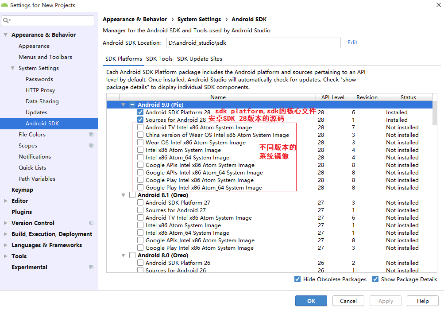The height and width of the screenshot is (310, 444).
Task: Check the Android 8.1 (Oreo) group checkbox
Action: (x=132, y=195)
